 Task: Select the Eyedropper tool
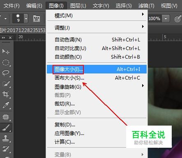pyautogui.click(x=6, y=105)
